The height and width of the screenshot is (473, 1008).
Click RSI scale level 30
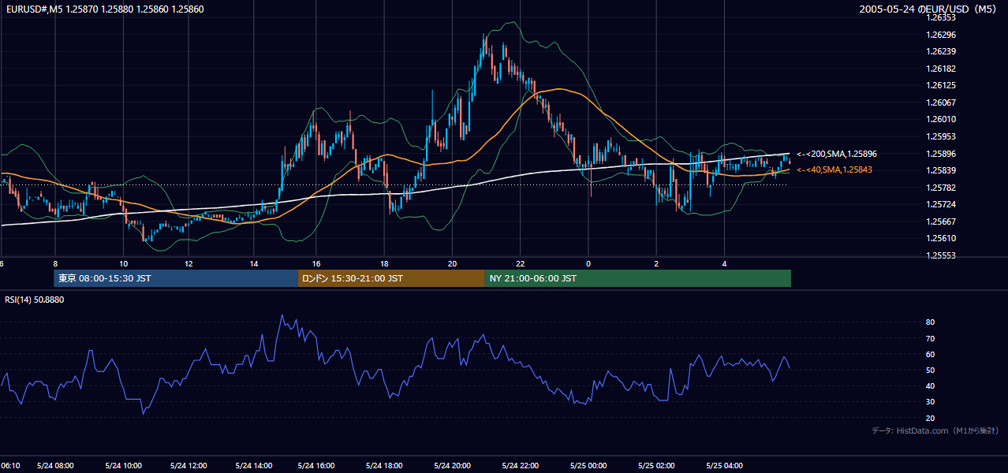pyautogui.click(x=931, y=402)
